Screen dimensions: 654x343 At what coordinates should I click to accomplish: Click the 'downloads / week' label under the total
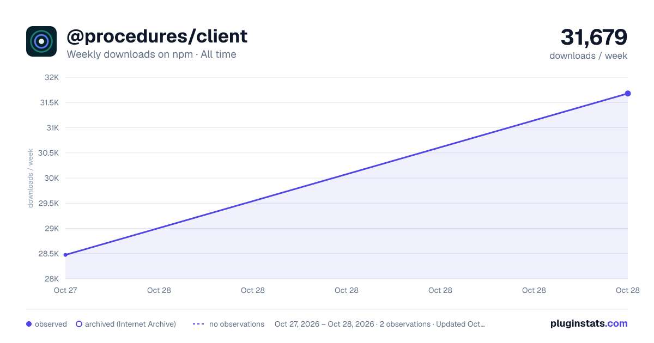pyautogui.click(x=589, y=56)
